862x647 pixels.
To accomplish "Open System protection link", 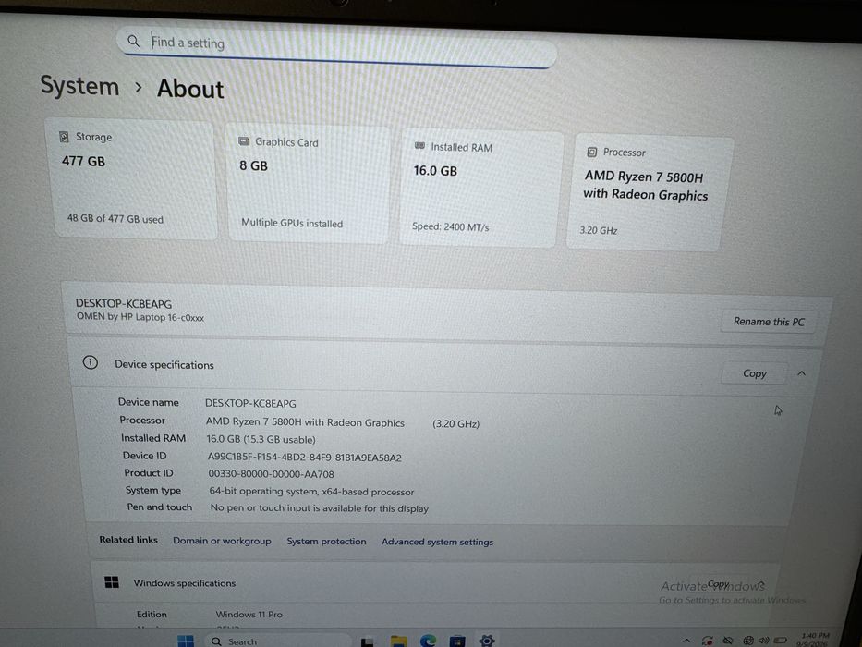I will tap(326, 542).
